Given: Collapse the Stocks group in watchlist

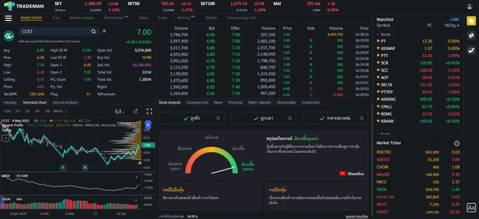Looking at the screenshot, I should pos(378,35).
